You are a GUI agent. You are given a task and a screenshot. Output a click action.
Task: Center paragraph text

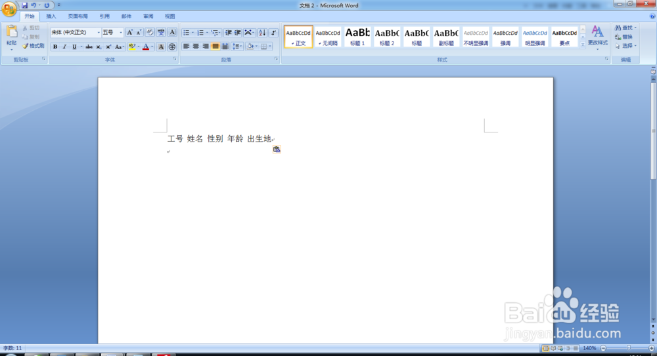[x=196, y=47]
